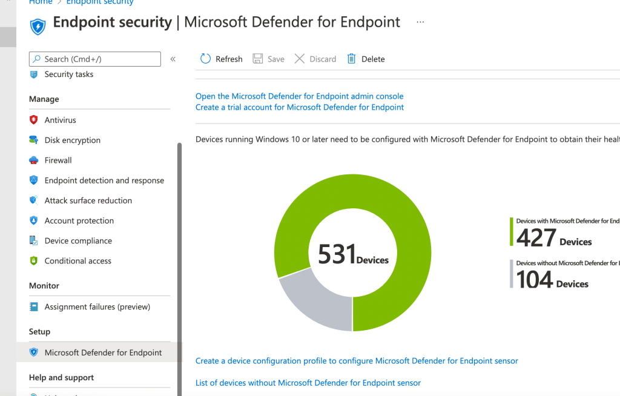Click the Security tasks menu item
The height and width of the screenshot is (396, 620).
click(68, 74)
